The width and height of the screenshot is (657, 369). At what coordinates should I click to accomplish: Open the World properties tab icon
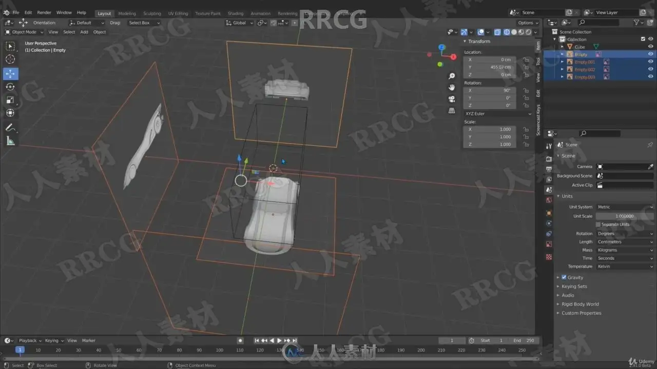pyautogui.click(x=549, y=200)
